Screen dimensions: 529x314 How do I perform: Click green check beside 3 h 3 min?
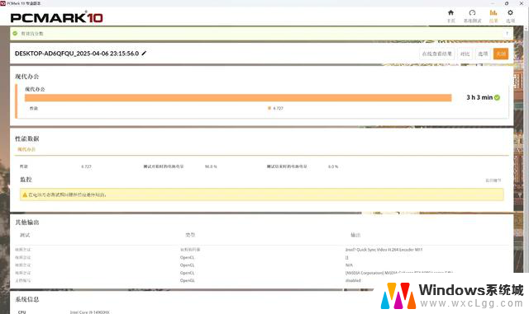pyautogui.click(x=497, y=97)
